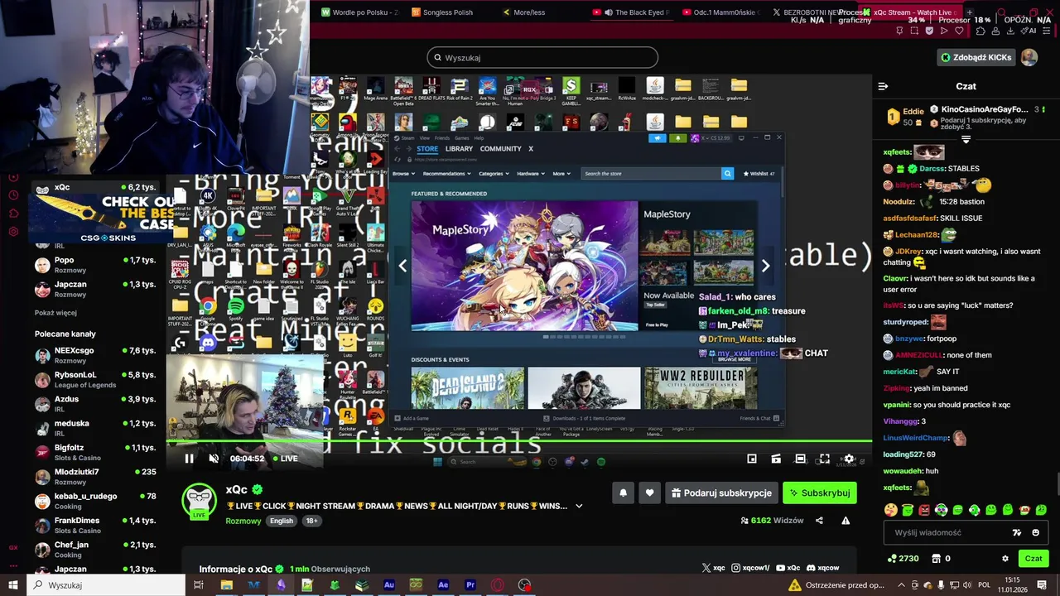
Task: Open 7TV emote picker in chat
Action: pos(1017,532)
